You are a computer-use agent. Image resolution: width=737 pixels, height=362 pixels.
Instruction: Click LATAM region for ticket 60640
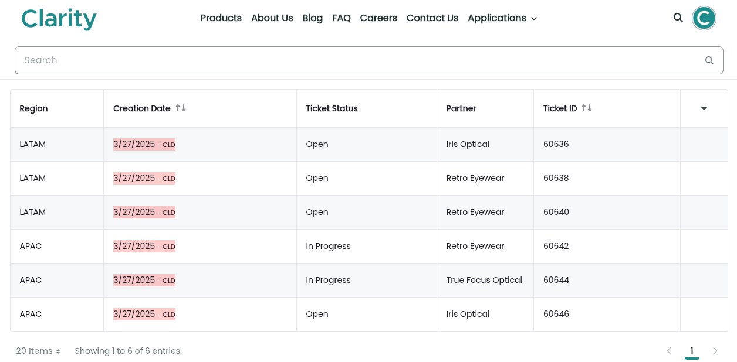pyautogui.click(x=32, y=212)
